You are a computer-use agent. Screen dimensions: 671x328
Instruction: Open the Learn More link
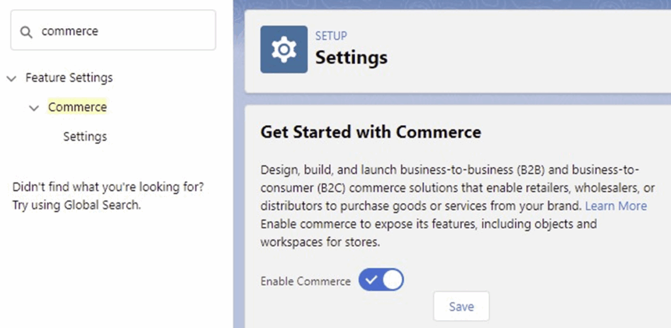pos(615,206)
